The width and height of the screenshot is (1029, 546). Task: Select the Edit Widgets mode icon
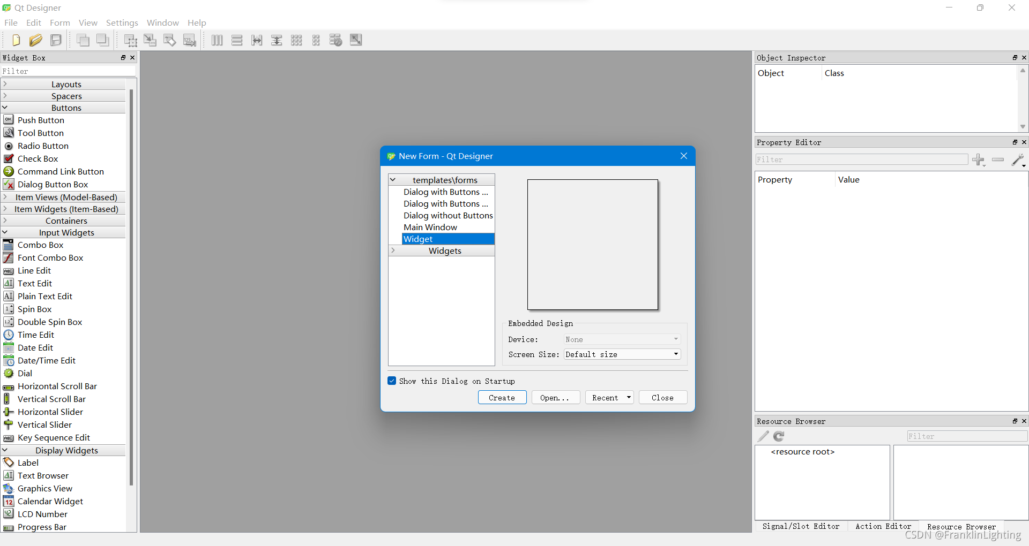(130, 40)
